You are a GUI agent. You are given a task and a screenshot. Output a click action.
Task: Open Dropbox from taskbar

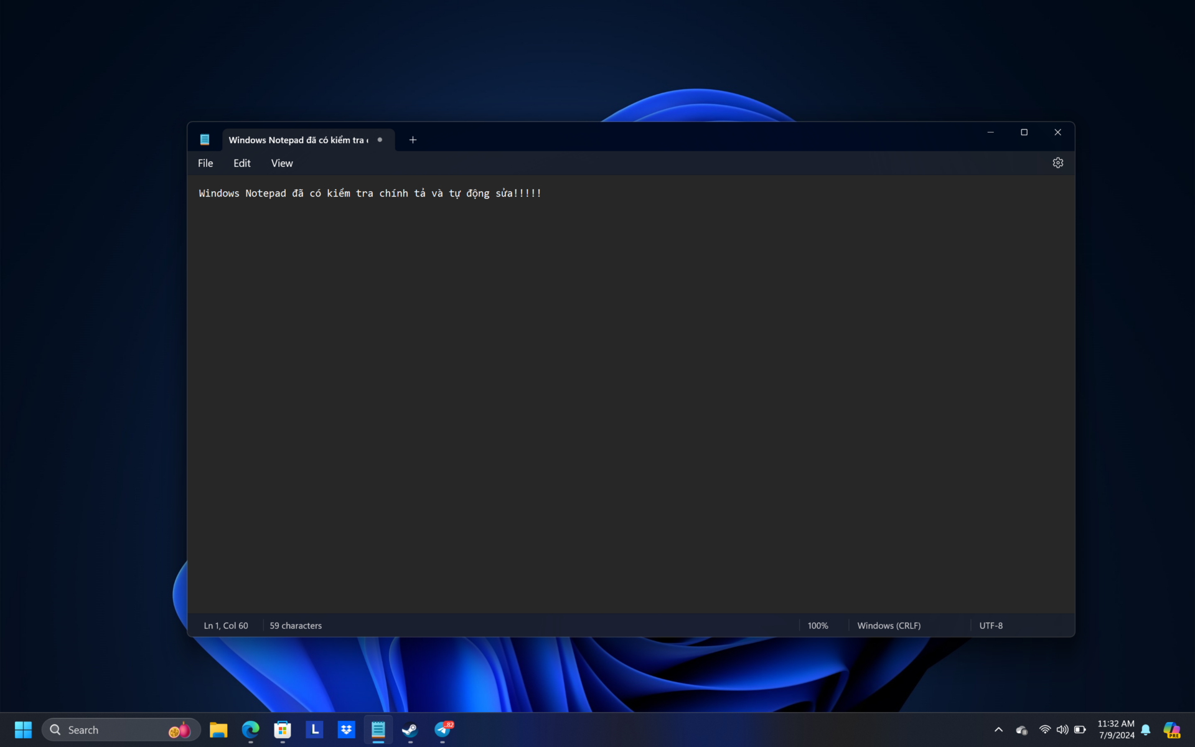coord(346,730)
